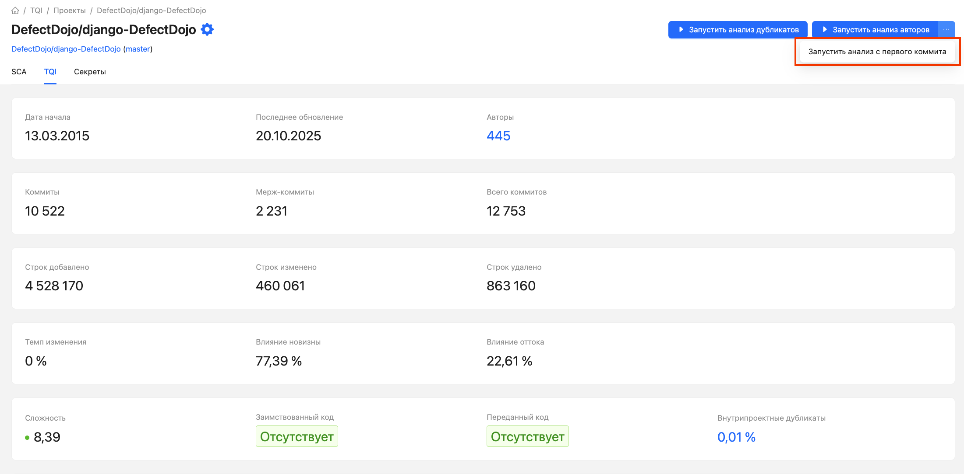Screen dimensions: 964x474
Task: Click the home icon in breadcrumbs
Action: (x=15, y=10)
